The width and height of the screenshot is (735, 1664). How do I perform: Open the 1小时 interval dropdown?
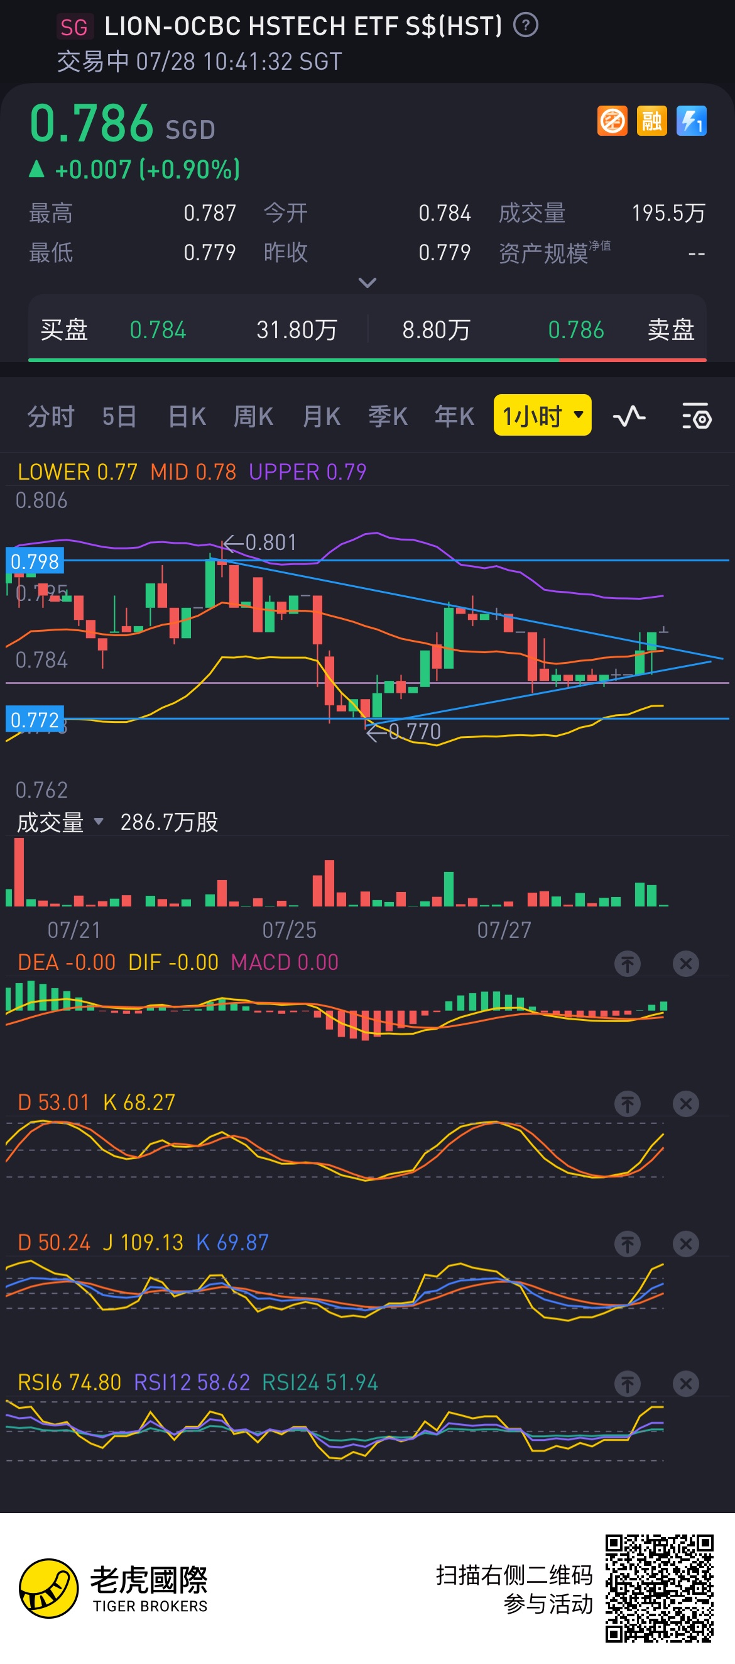[x=542, y=416]
